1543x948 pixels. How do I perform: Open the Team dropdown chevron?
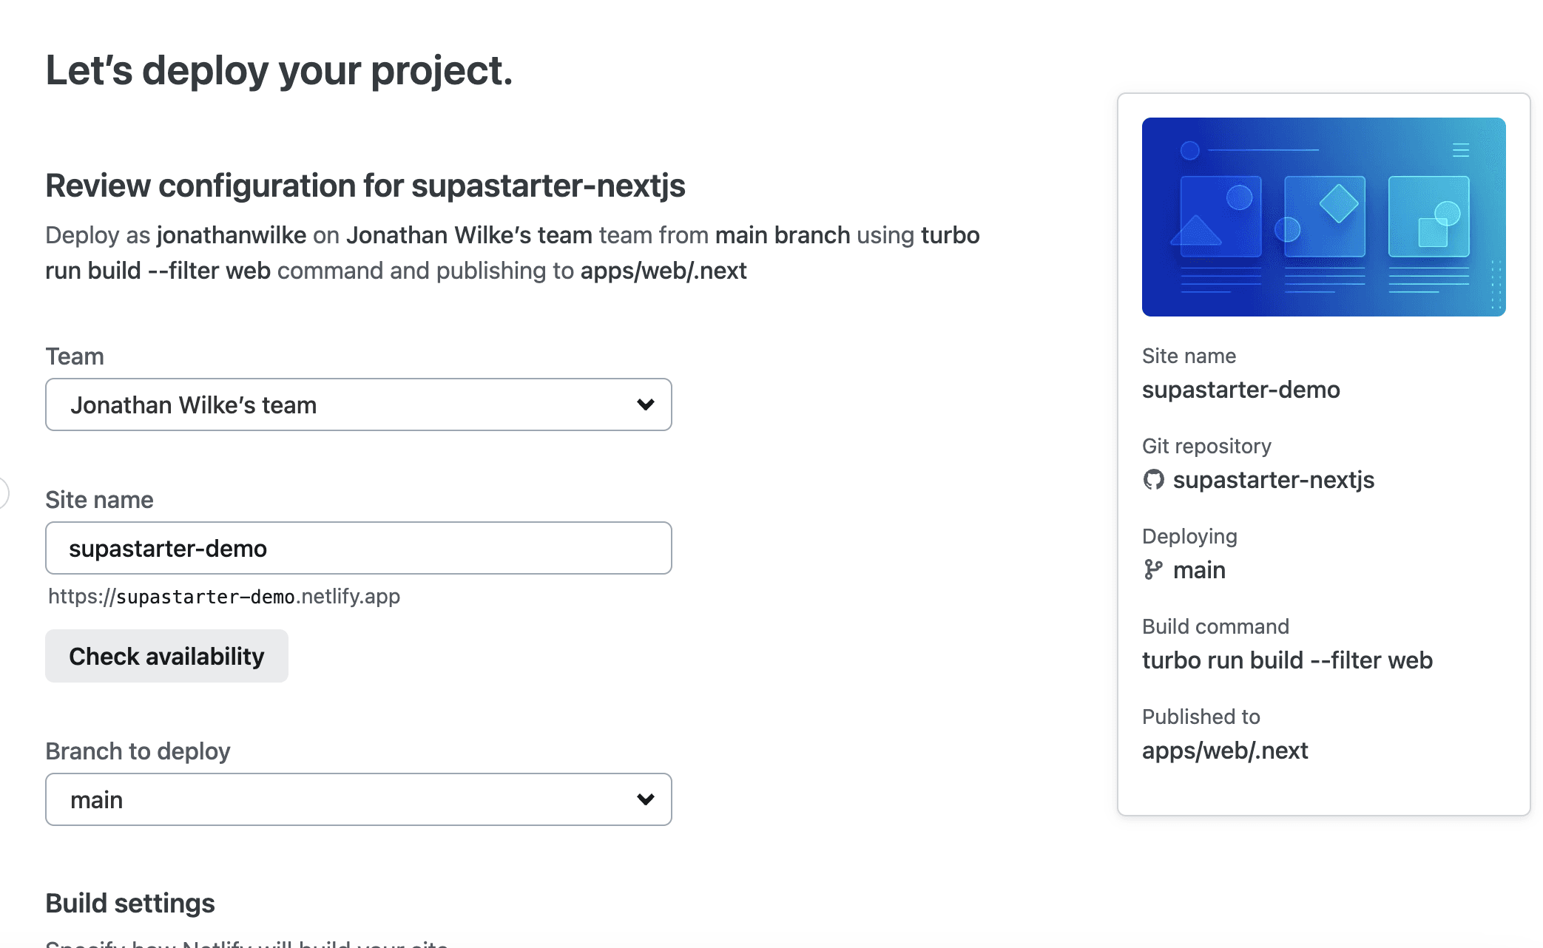[645, 404]
